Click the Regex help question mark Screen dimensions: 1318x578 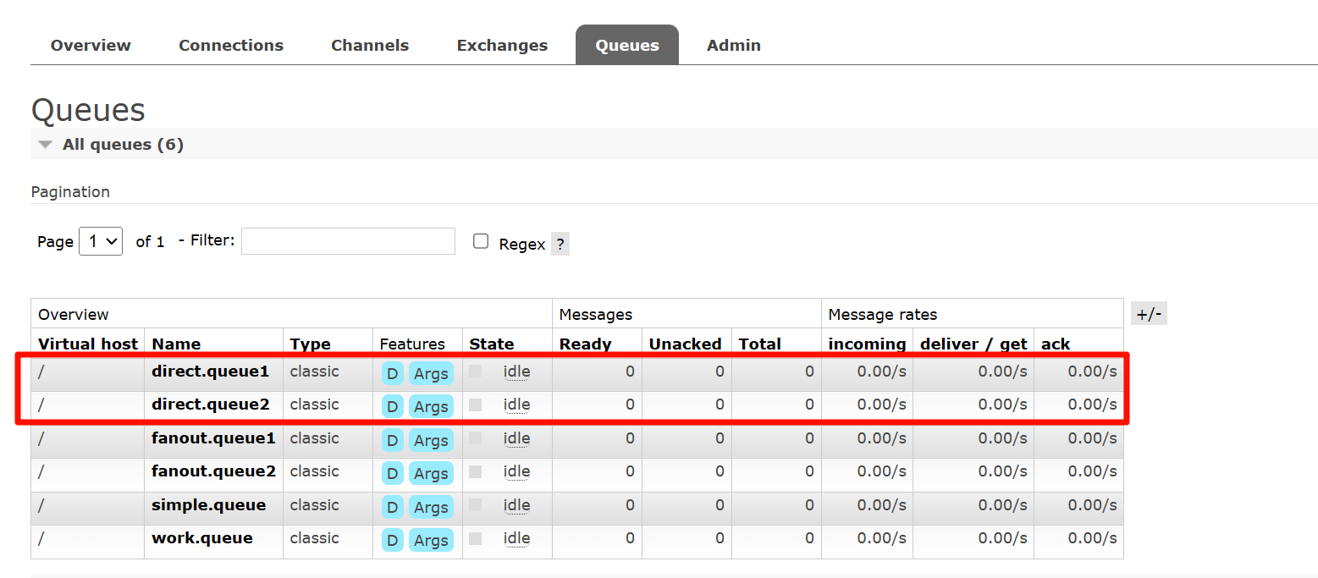click(560, 245)
